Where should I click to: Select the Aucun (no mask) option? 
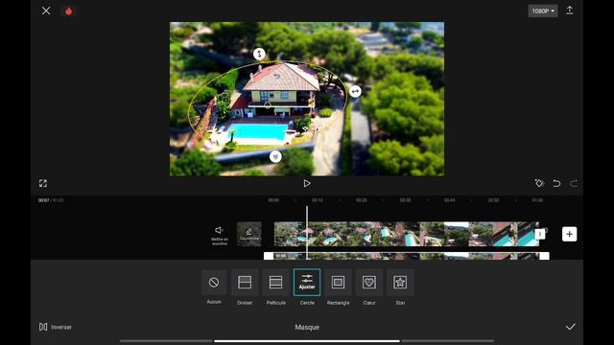214,287
